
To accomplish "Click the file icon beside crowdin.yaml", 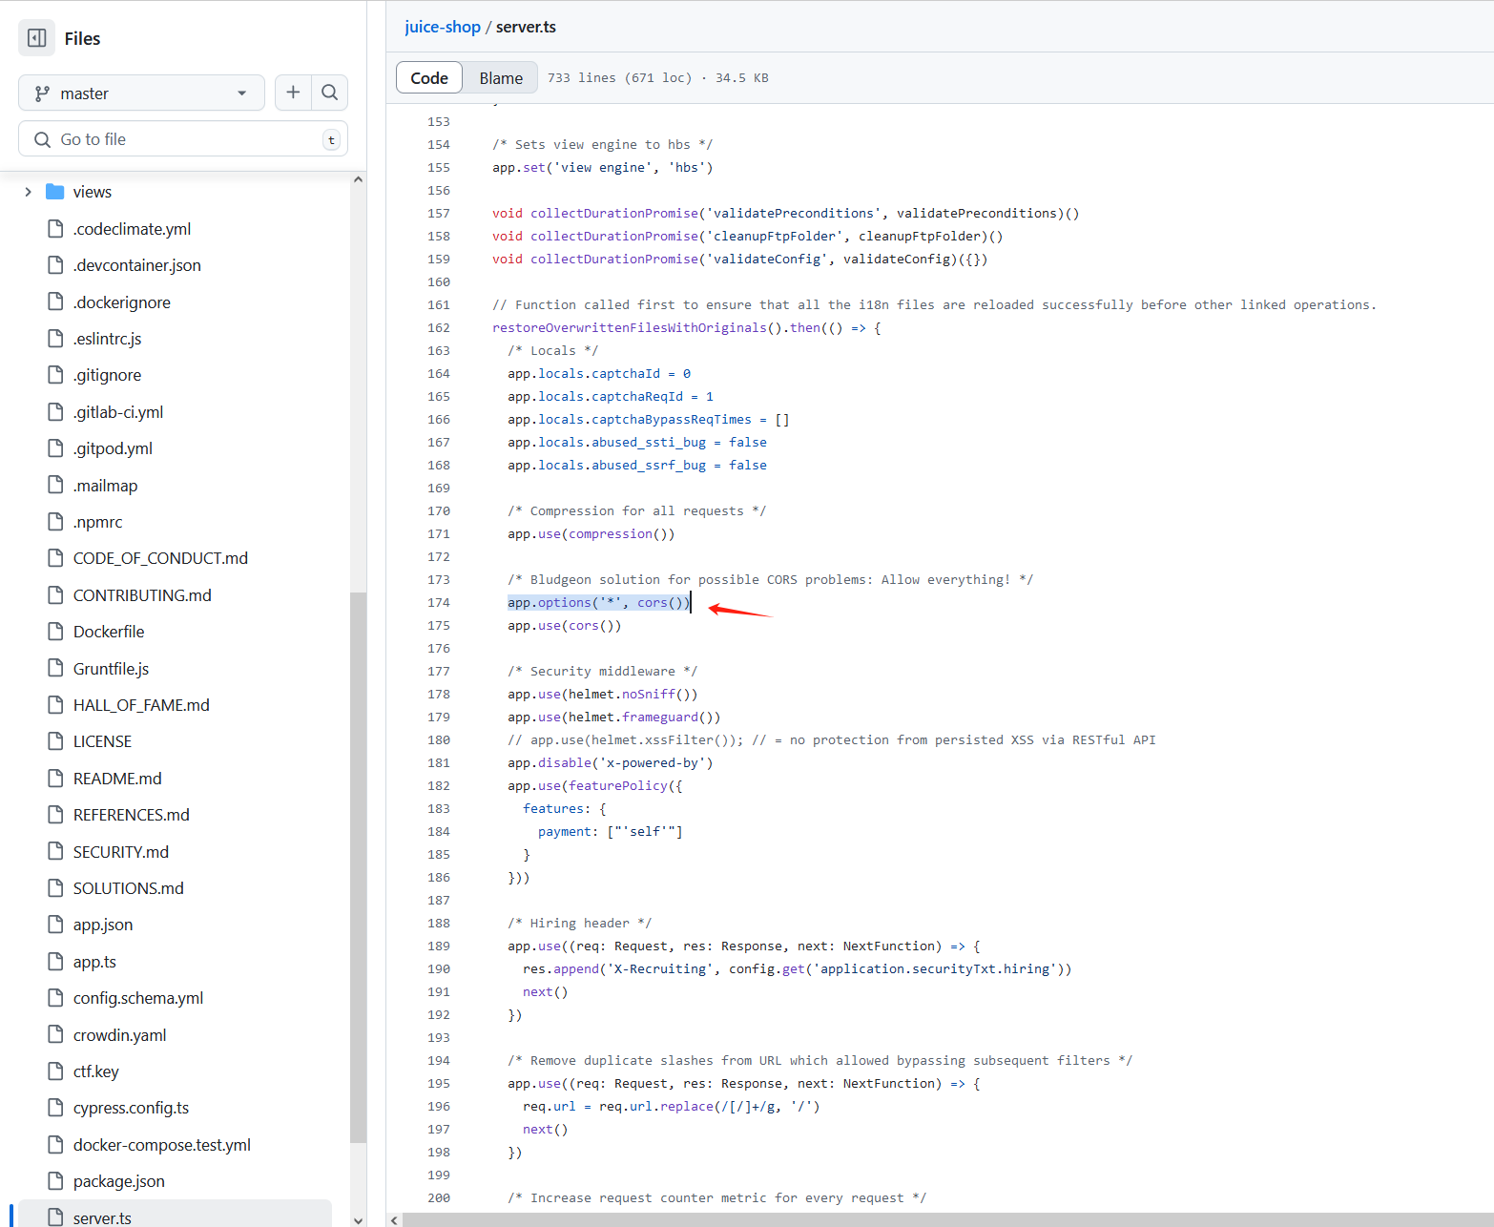I will tap(55, 1035).
